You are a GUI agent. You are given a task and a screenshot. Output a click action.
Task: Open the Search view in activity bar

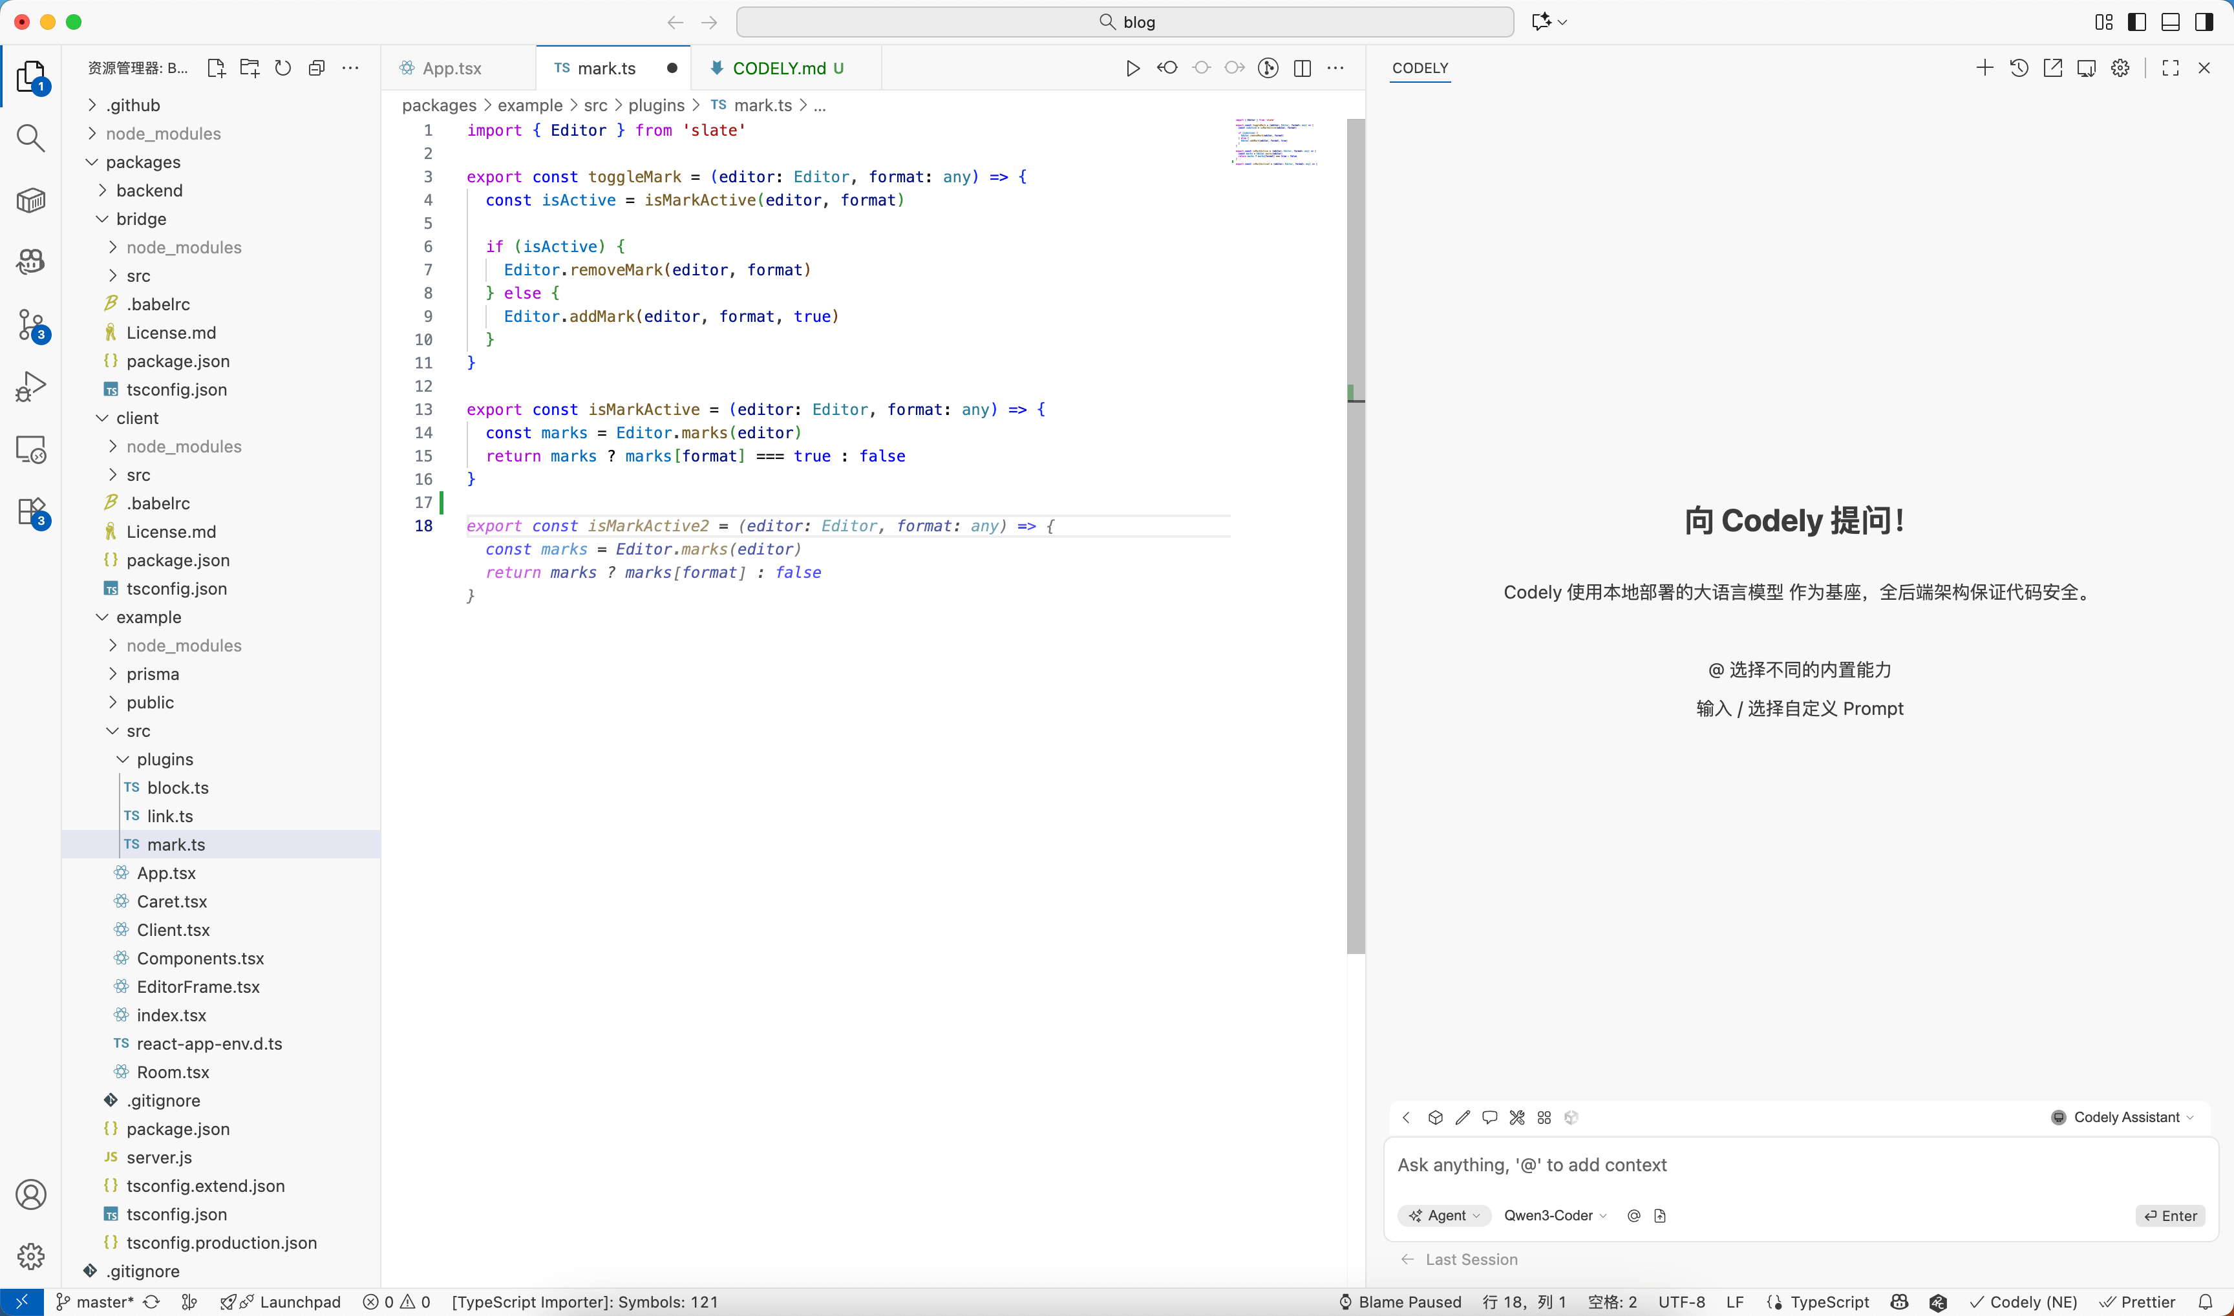pos(30,138)
